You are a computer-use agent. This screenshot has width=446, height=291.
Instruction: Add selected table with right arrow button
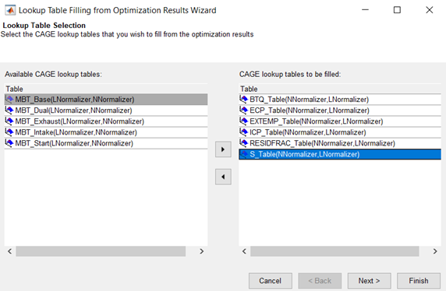(x=223, y=149)
